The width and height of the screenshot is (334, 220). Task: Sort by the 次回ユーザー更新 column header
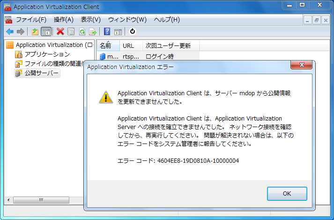click(x=171, y=46)
